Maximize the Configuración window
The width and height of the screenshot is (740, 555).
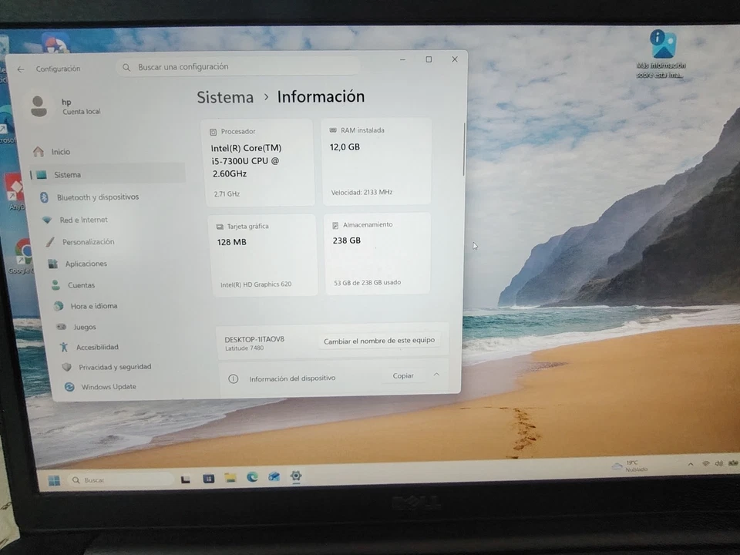pyautogui.click(x=429, y=59)
